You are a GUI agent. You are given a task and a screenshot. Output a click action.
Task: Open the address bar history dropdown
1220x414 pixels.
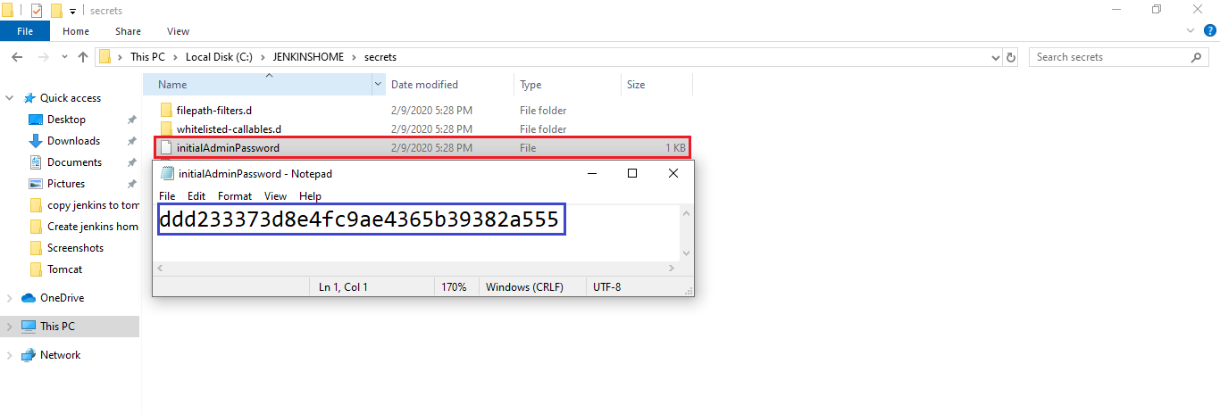coord(996,57)
